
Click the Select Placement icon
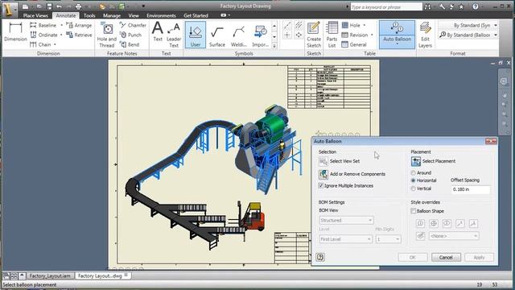[416, 161]
